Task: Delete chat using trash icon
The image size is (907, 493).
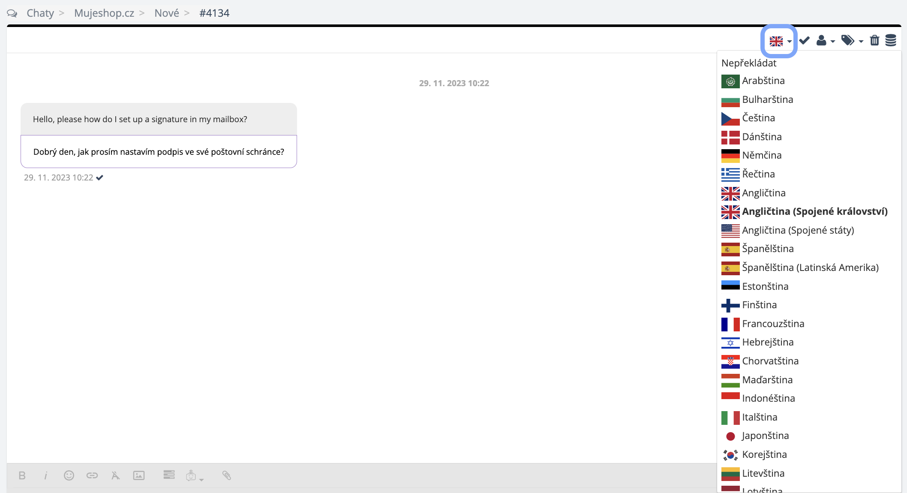Action: point(874,41)
